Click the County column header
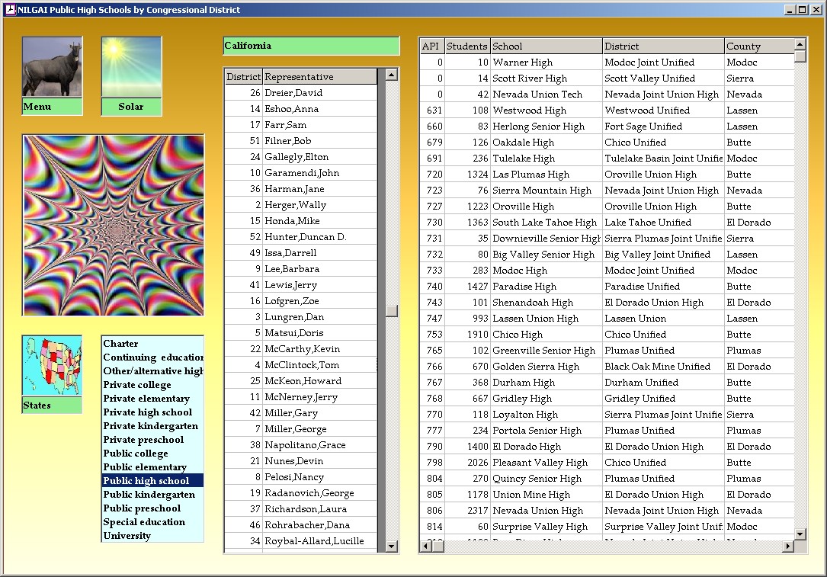This screenshot has height=577, width=827. coord(757,46)
